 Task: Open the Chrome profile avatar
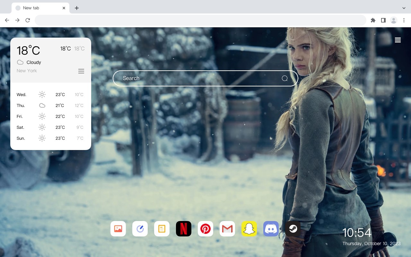pos(394,20)
